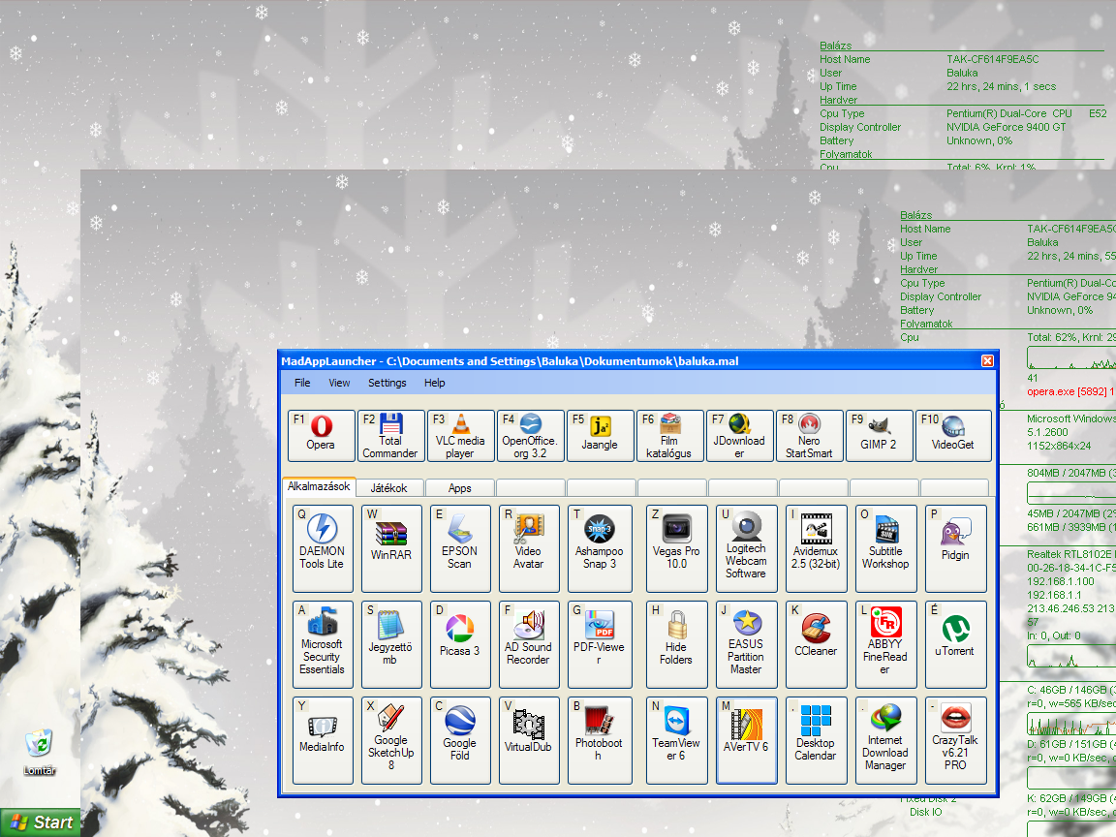This screenshot has width=1116, height=837.
Task: Open the Jegyzettömb notepad button
Action: [x=391, y=644]
